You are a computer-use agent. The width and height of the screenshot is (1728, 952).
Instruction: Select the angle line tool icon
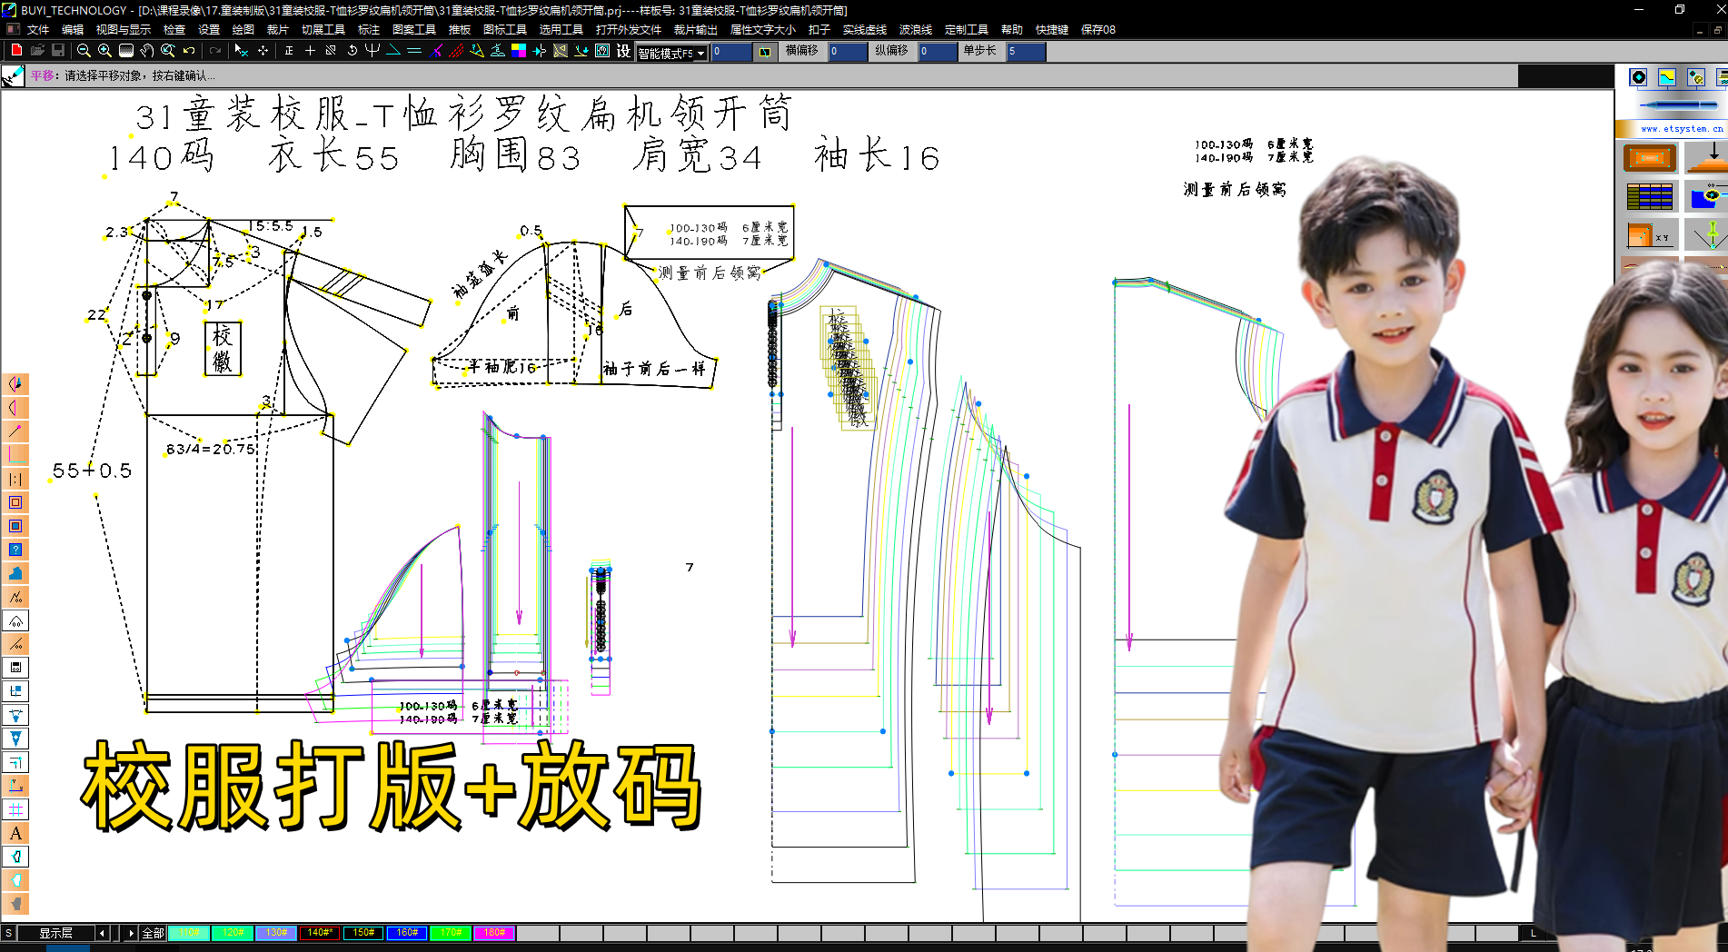tap(393, 51)
